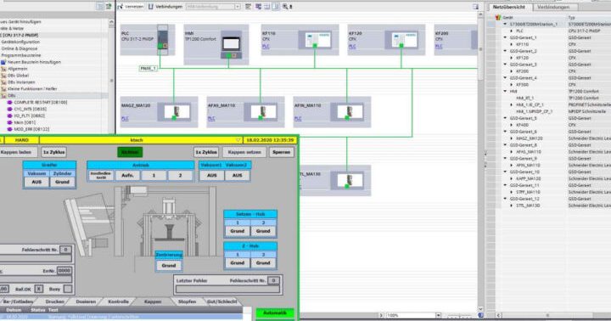Click the green Automatik button
Image resolution: width=611 pixels, height=321 pixels.
(275, 313)
